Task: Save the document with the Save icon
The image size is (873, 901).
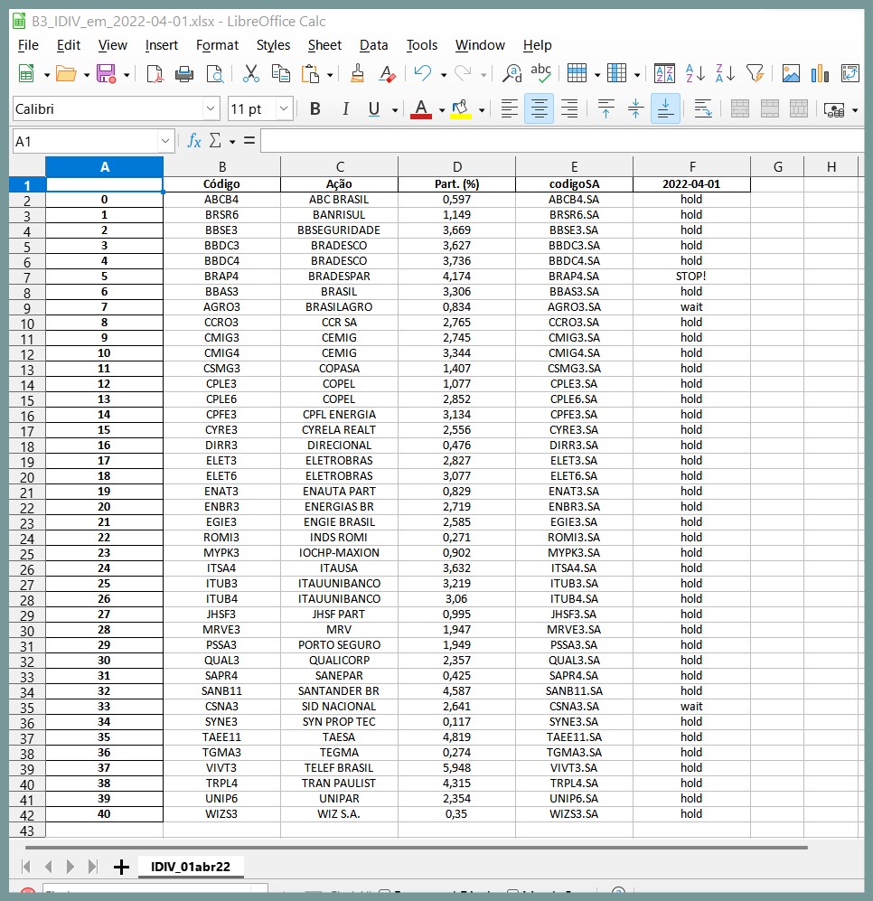Action: (107, 73)
